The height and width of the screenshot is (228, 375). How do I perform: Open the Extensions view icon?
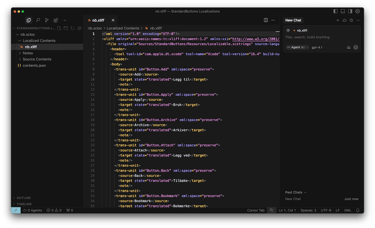pos(56,20)
